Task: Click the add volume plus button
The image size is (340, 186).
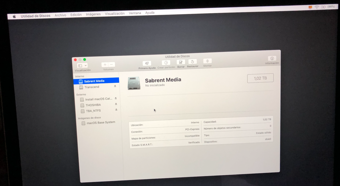Action: pos(105,65)
